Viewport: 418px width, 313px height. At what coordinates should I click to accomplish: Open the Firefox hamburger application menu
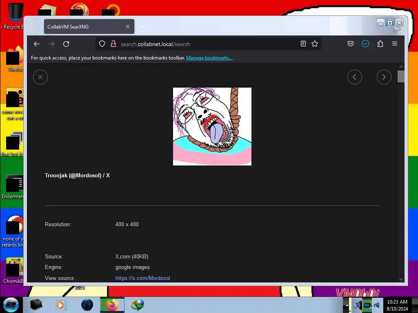[x=395, y=44]
